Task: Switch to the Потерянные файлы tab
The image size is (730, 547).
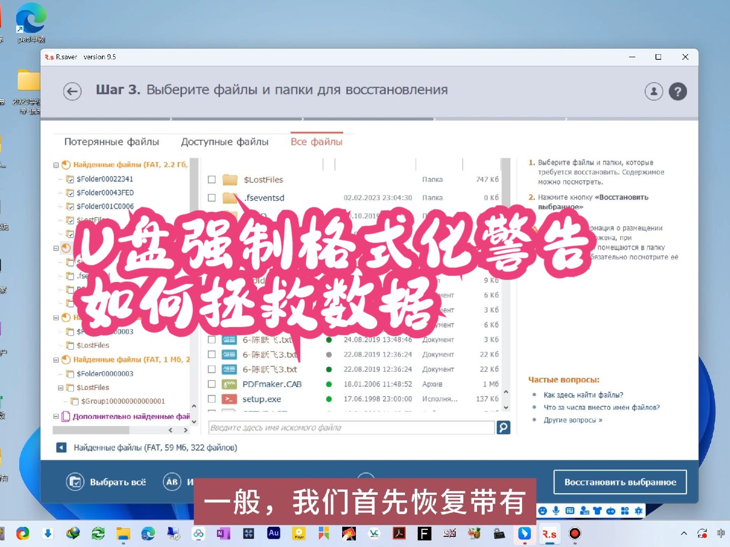Action: coord(112,142)
